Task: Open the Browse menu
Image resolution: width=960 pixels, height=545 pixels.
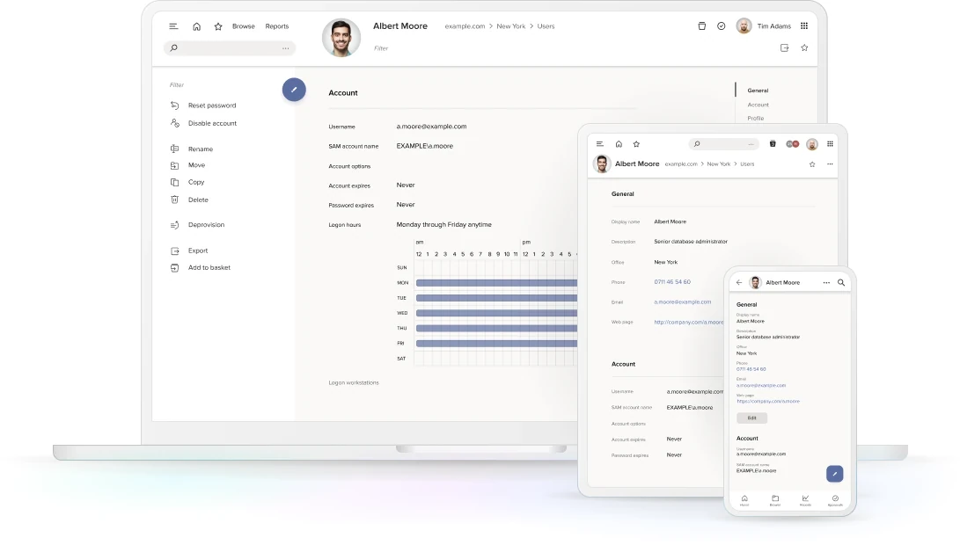Action: coord(243,26)
